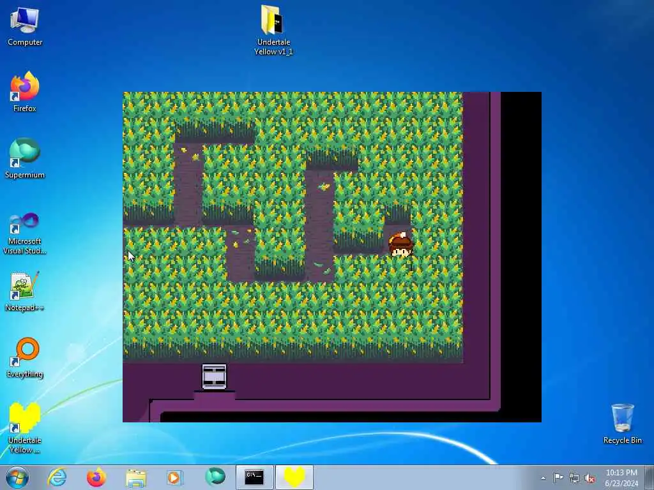Open the clock showing 10:13 PM

[x=621, y=478]
